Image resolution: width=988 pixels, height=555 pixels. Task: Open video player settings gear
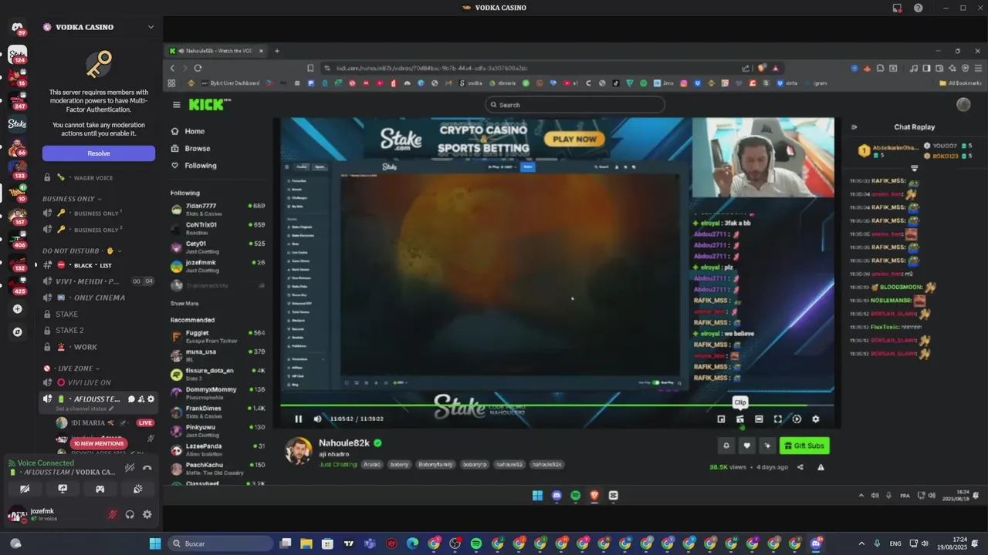pos(816,419)
